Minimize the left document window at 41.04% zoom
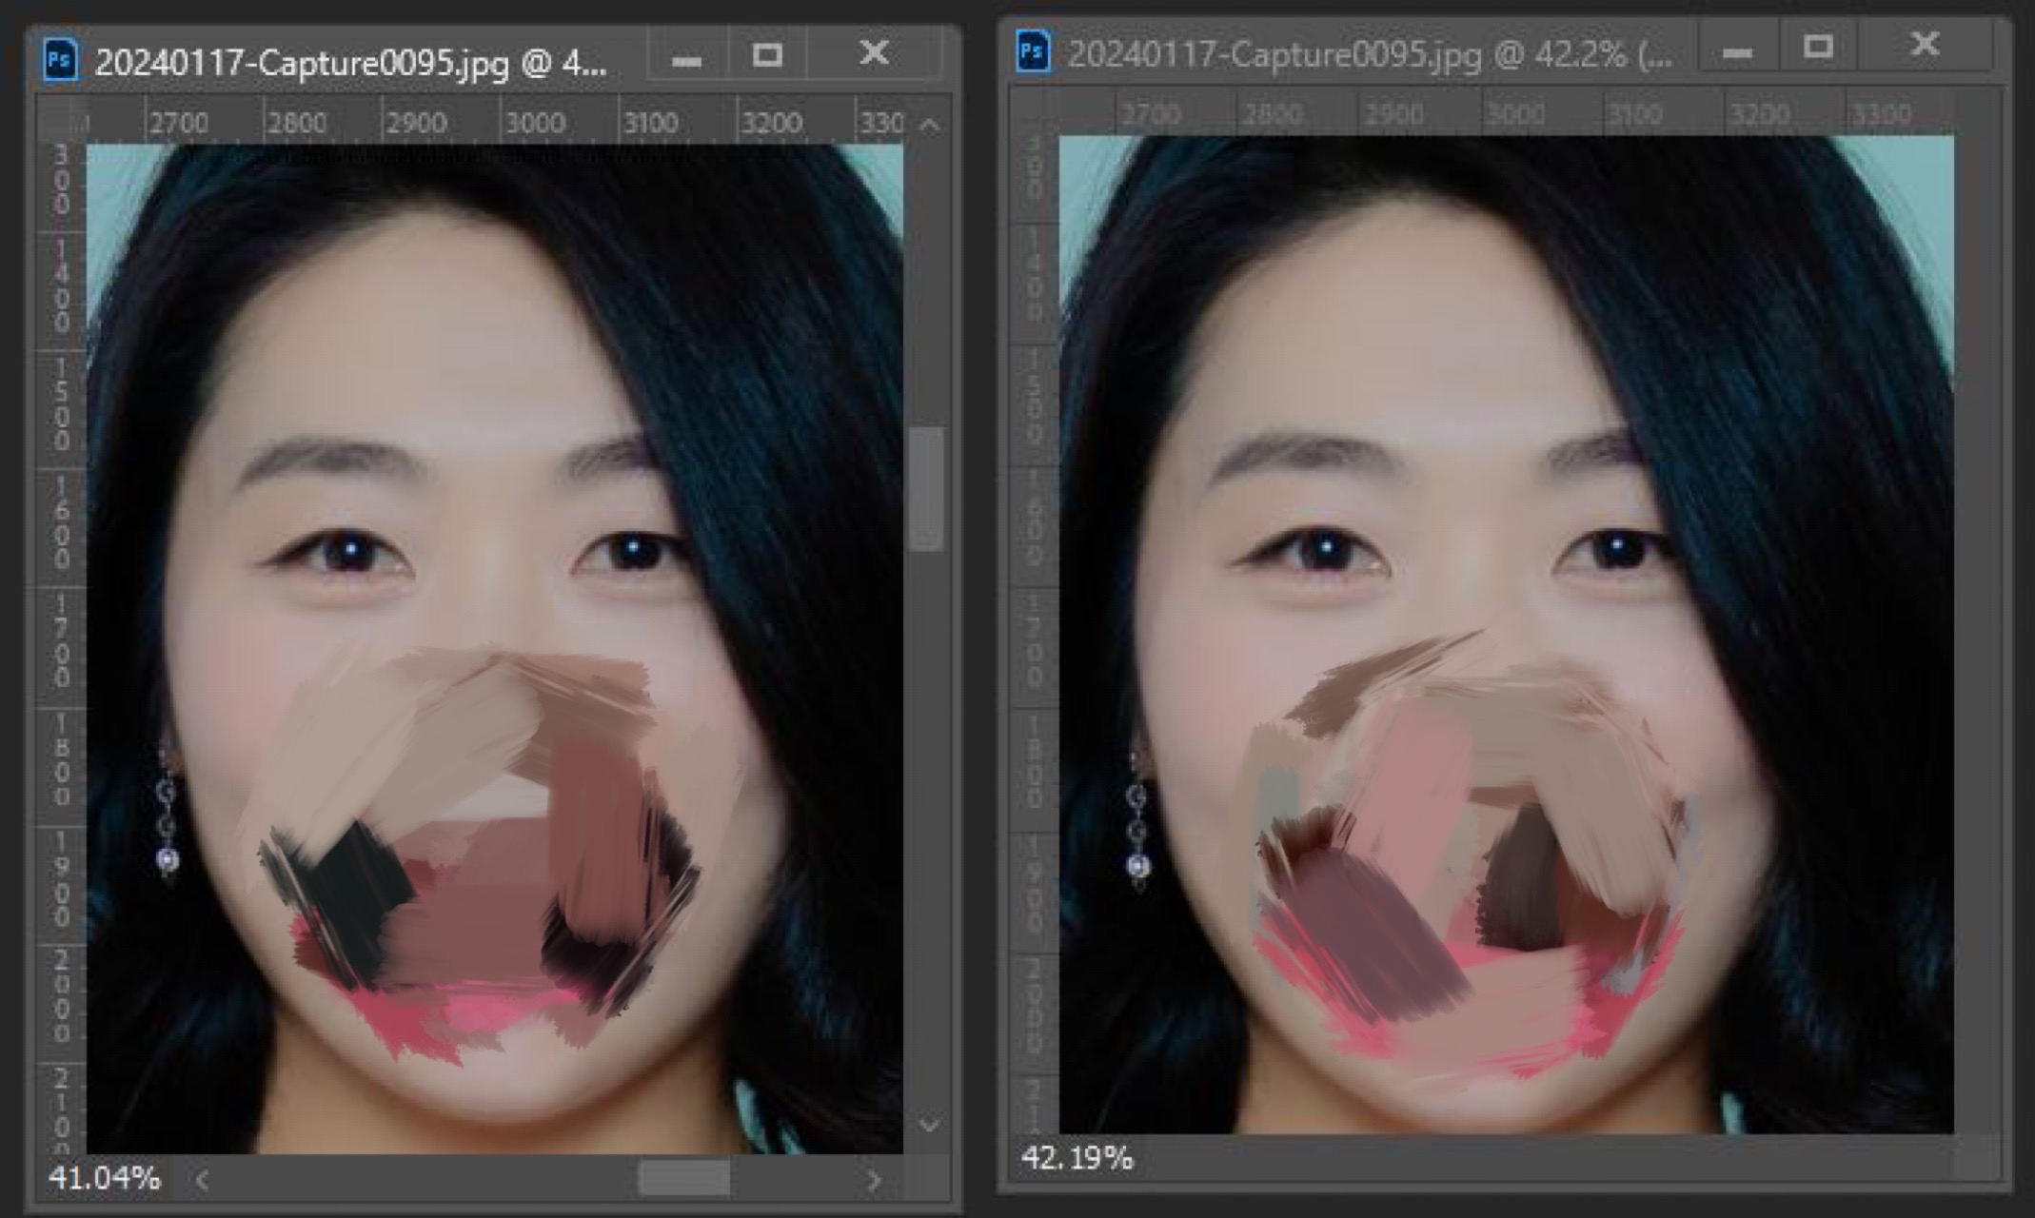The image size is (2035, 1218). pos(686,60)
